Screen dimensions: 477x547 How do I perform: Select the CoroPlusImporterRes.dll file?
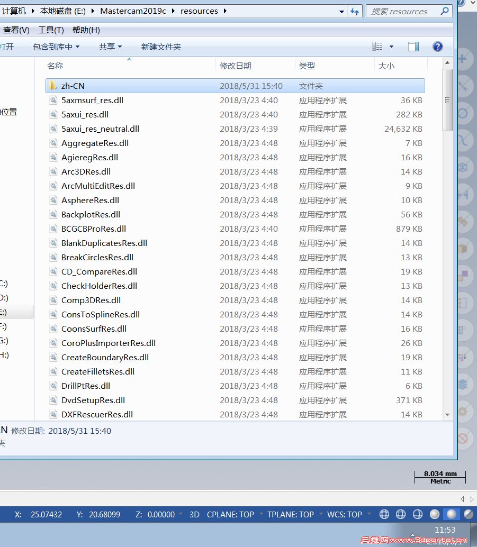[x=235, y=343]
